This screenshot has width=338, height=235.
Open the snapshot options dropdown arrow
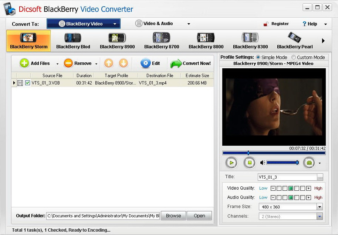[x=320, y=163]
